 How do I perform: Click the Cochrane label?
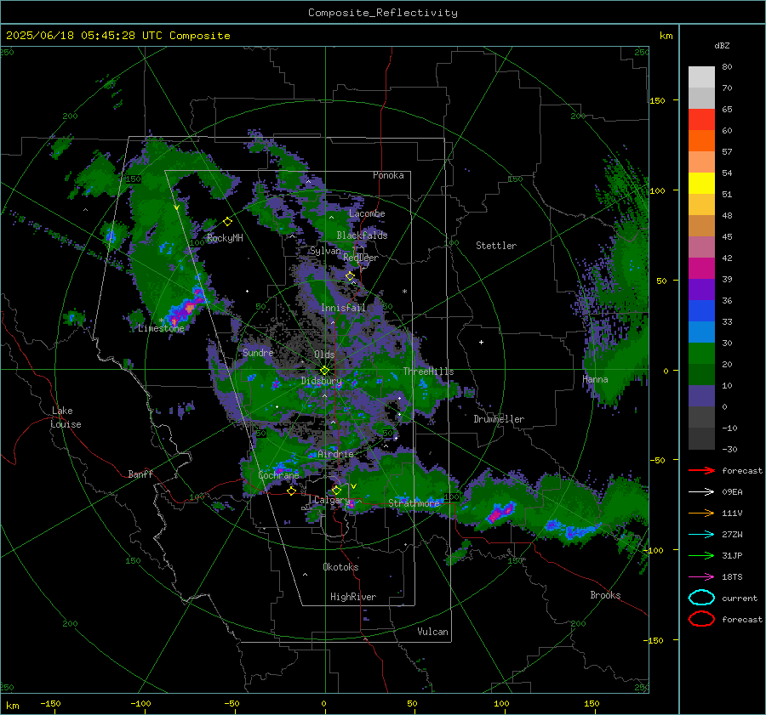click(278, 475)
